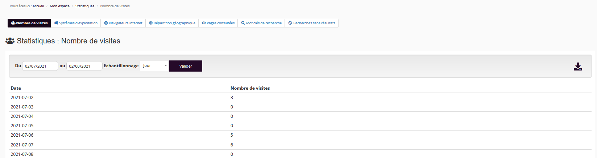The width and height of the screenshot is (597, 158).
Task: Click the Recherches sans résultats ban icon
Action: [290, 23]
